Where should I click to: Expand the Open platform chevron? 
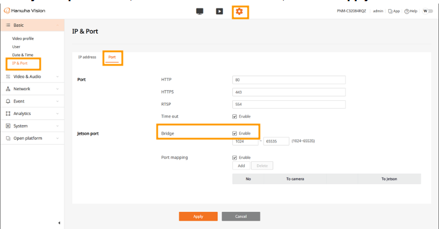(57, 138)
